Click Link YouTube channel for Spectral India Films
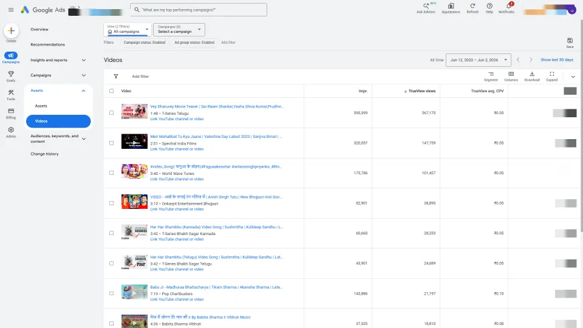Image resolution: width=583 pixels, height=328 pixels. pyautogui.click(x=177, y=149)
